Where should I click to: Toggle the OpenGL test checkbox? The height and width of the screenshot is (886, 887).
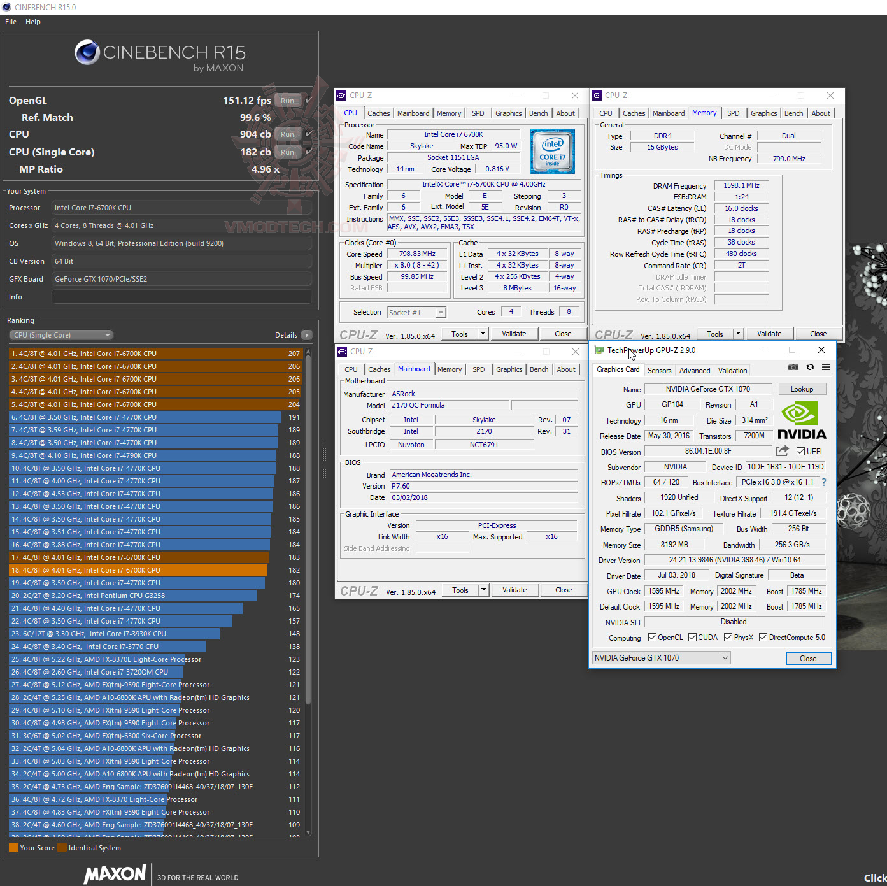pyautogui.click(x=309, y=100)
